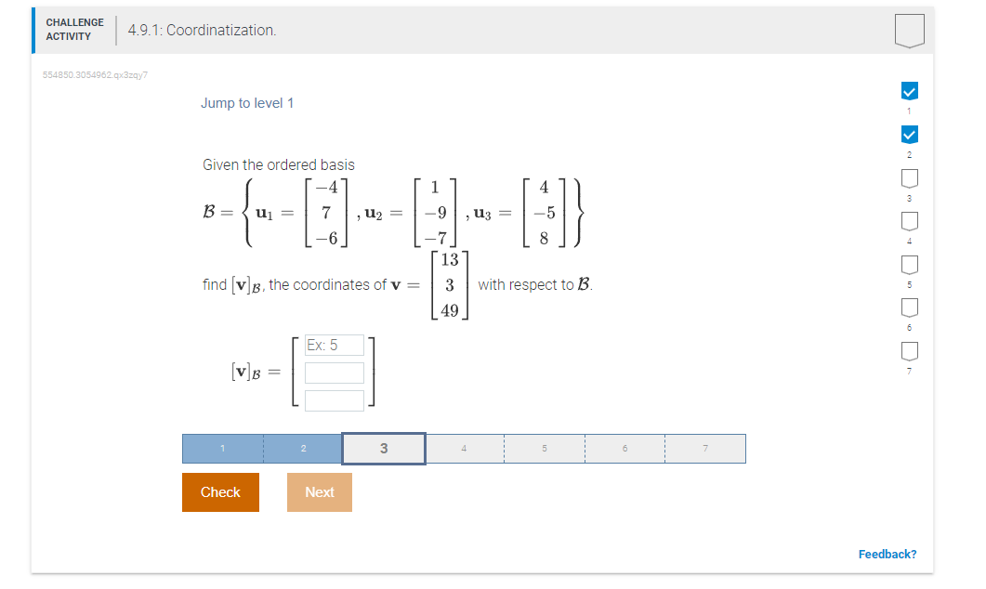Click the third coordinate input field

coord(334,400)
